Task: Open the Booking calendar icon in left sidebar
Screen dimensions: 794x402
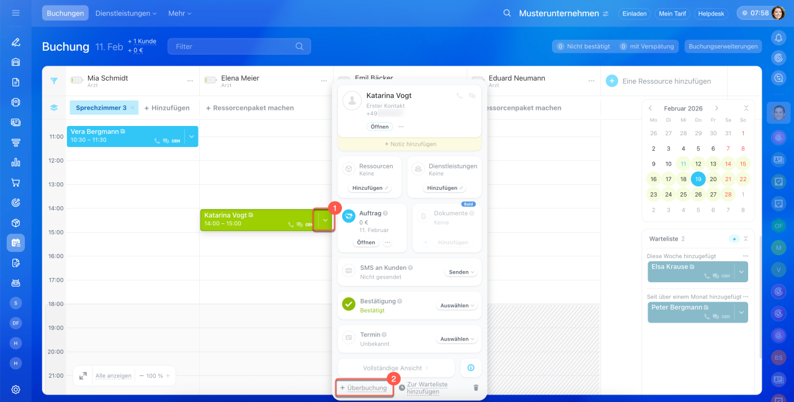Action: point(16,243)
